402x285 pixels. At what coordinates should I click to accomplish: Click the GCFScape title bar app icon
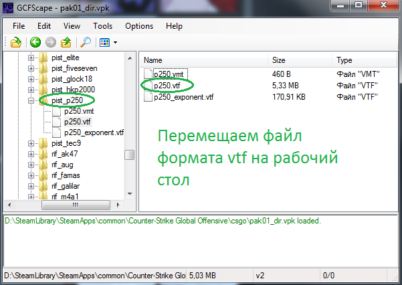pos(8,8)
